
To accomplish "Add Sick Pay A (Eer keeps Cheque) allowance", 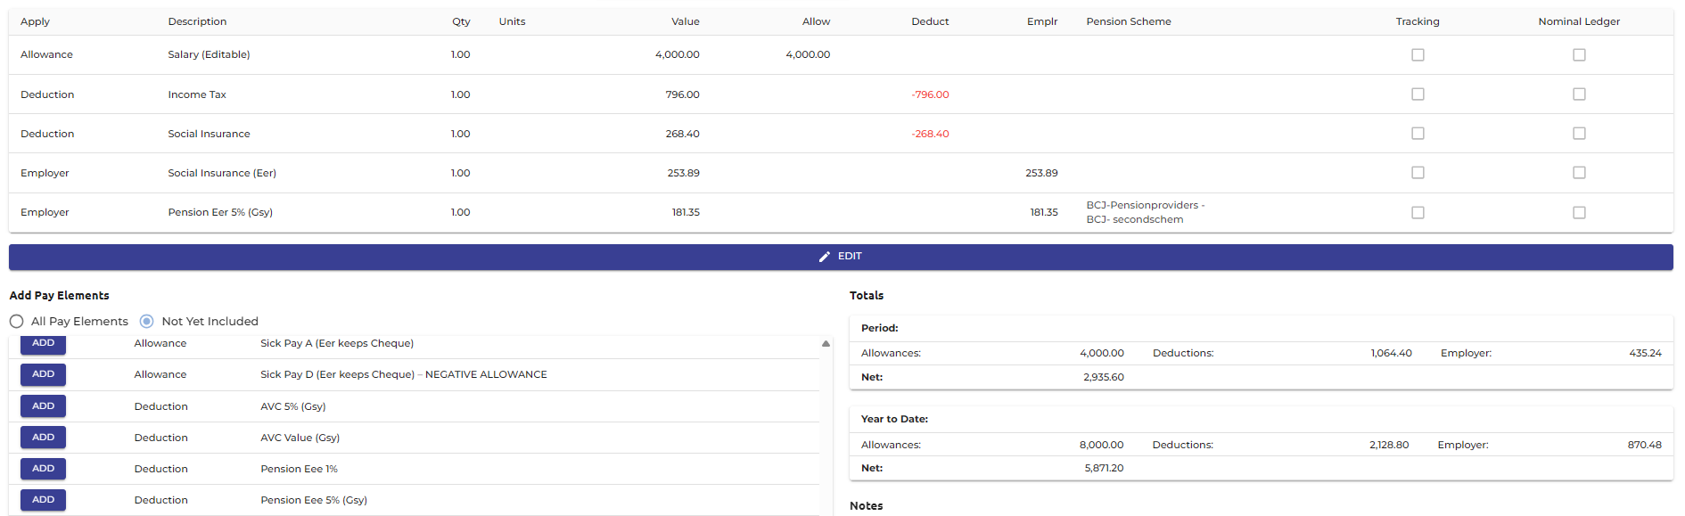I will pos(43,343).
